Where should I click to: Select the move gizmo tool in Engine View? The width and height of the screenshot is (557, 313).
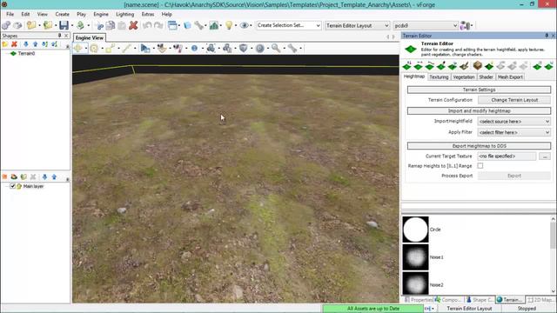[x=77, y=49]
